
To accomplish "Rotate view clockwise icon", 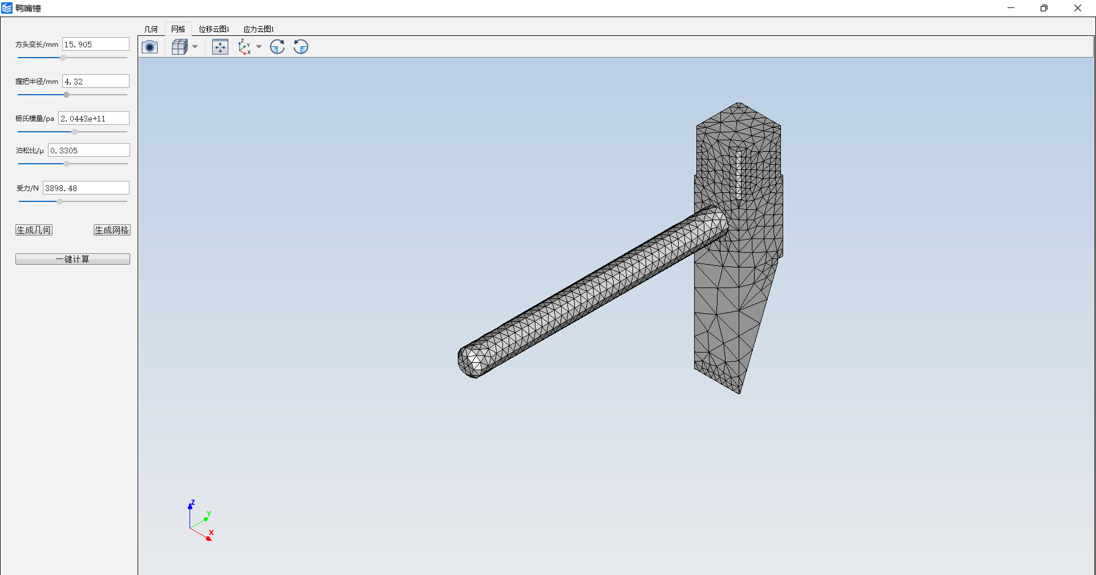I will (x=277, y=47).
